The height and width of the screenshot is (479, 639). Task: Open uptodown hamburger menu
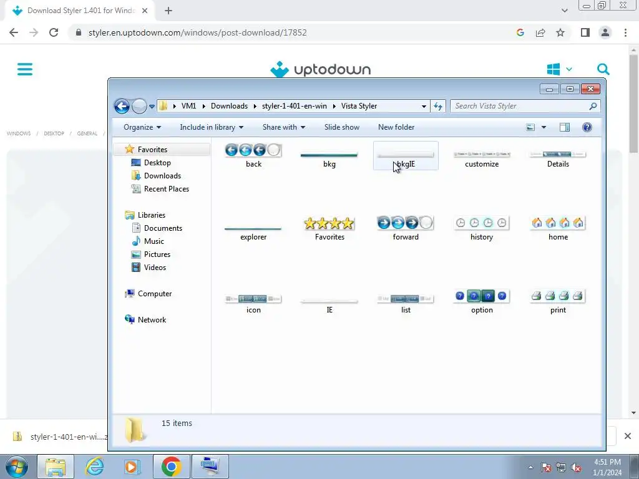25,69
